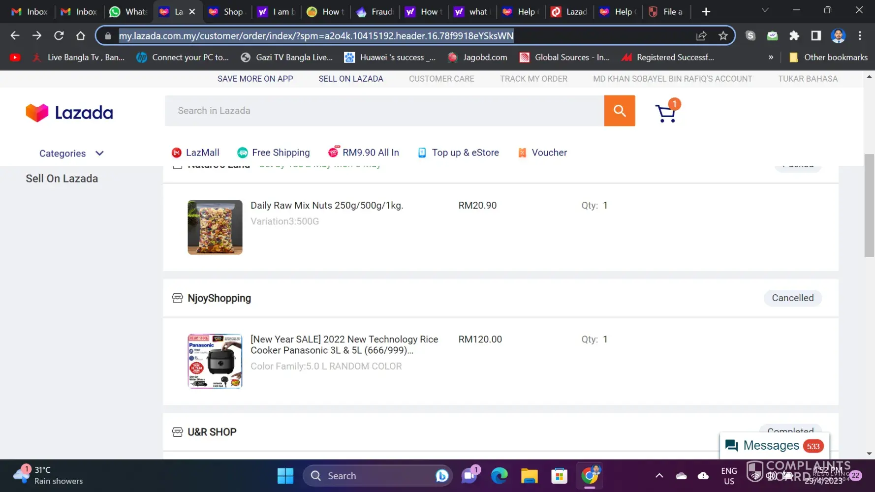This screenshot has height=492, width=875.
Task: Open the New Year SALE Rice Cooker title
Action: tap(344, 345)
